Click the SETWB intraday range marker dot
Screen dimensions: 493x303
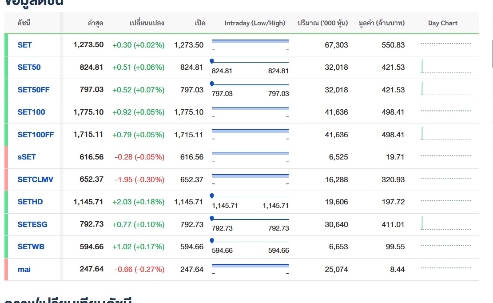pyautogui.click(x=212, y=240)
